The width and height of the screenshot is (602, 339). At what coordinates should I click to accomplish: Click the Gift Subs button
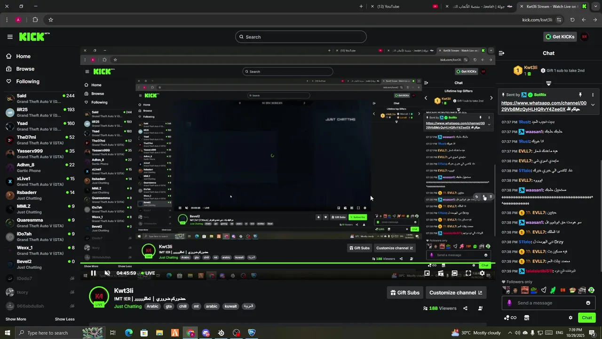point(405,292)
